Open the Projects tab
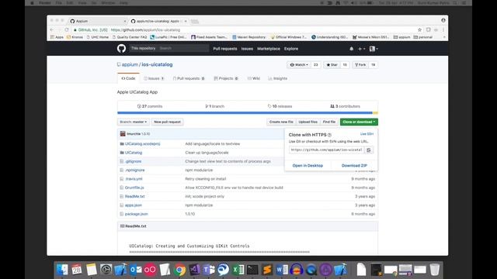 (x=226, y=78)
